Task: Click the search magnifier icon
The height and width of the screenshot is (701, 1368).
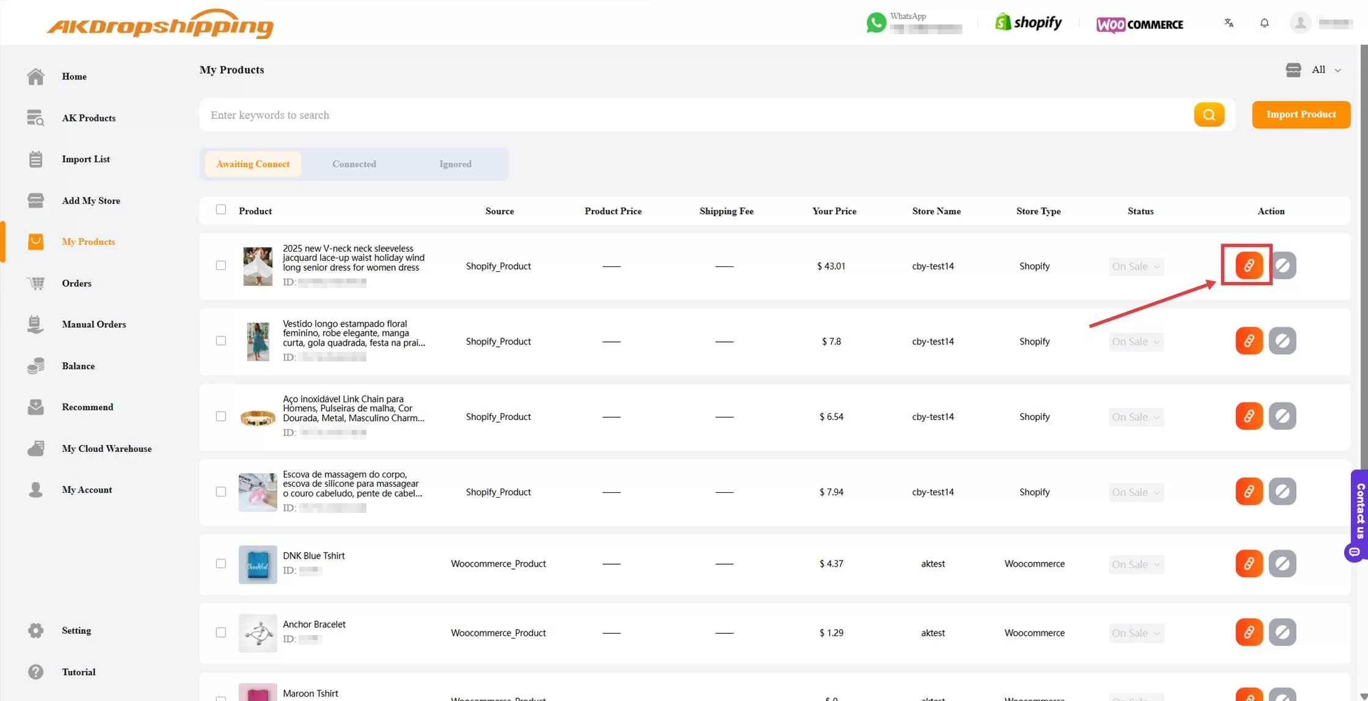Action: coord(1209,114)
